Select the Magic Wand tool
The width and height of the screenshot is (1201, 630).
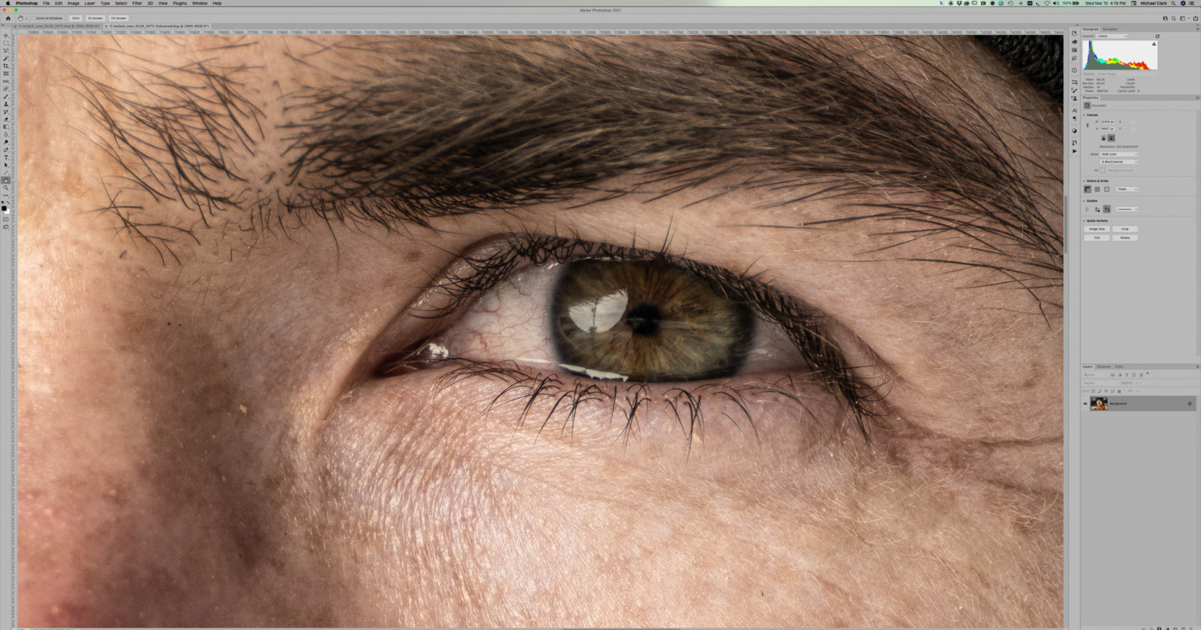point(5,59)
